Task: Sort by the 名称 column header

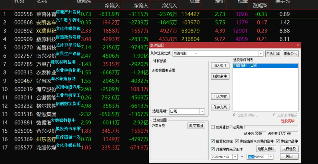Action: 42,1
